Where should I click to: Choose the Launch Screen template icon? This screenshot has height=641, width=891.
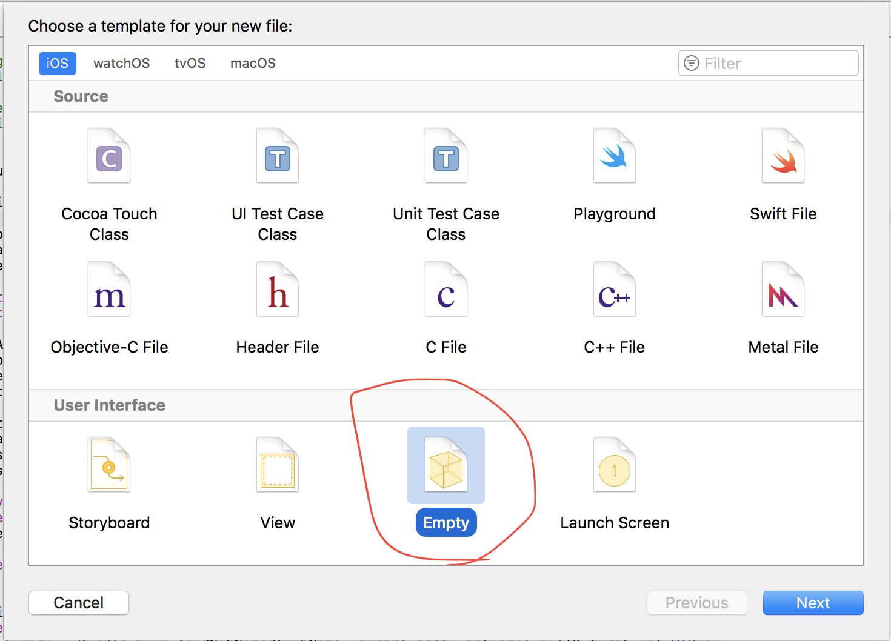[x=615, y=465]
